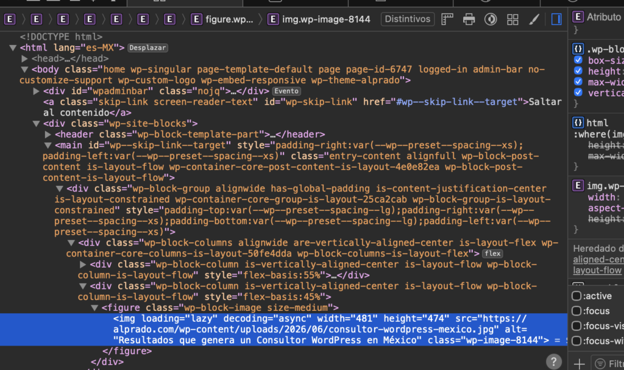Collapse the wp-site-blocks div
The height and width of the screenshot is (370, 624).
(x=36, y=124)
